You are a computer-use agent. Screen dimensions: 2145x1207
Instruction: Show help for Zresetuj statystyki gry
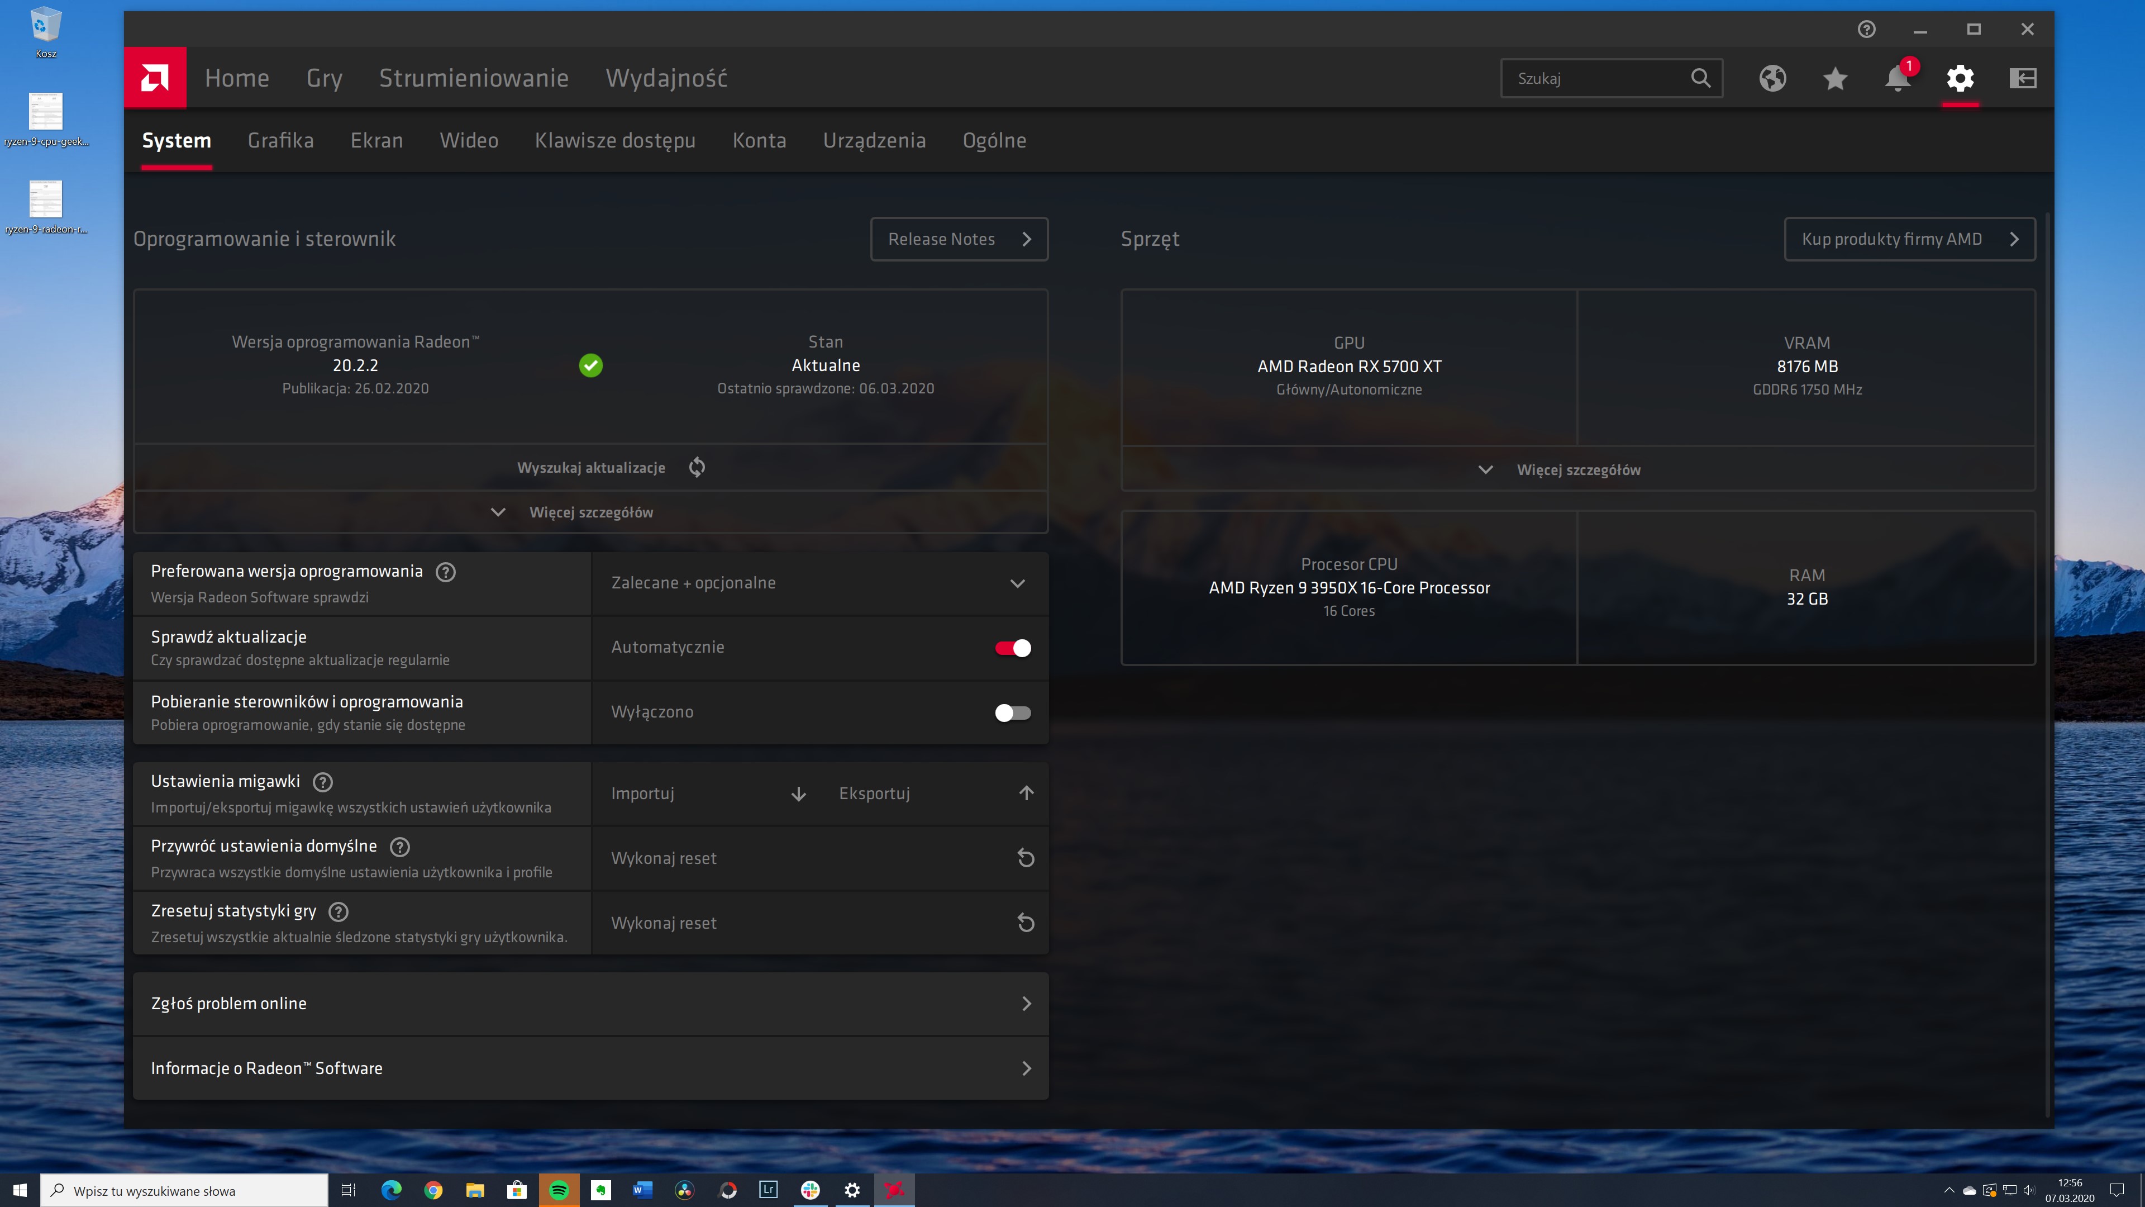pos(338,912)
